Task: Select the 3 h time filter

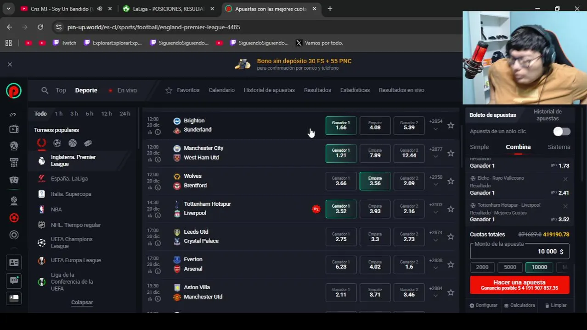Action: 74,114
